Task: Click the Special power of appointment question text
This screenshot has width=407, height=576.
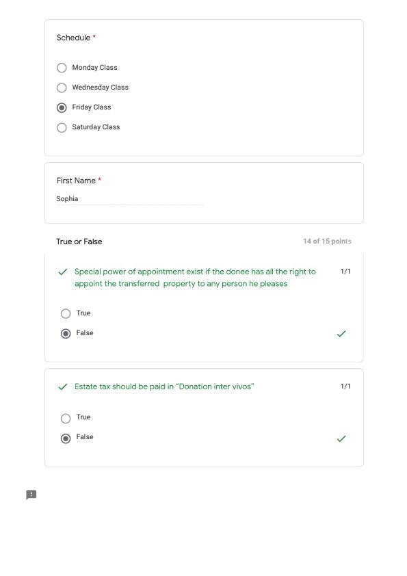Action: click(195, 277)
